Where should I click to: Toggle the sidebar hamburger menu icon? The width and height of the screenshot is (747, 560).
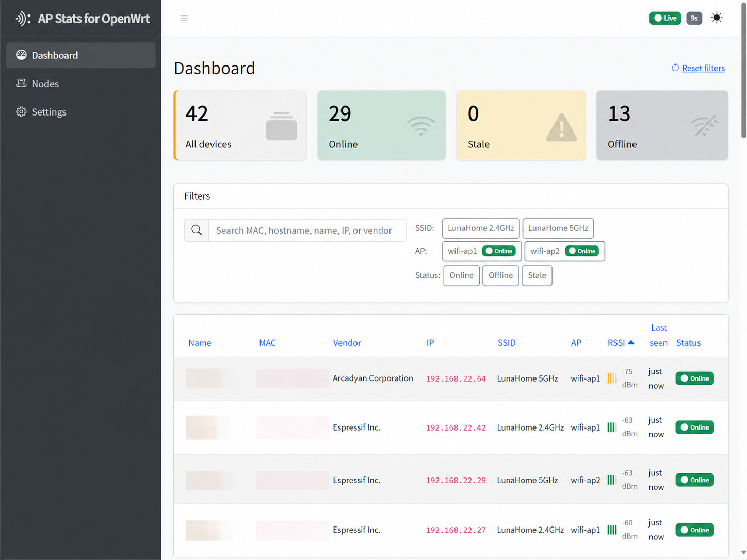184,18
